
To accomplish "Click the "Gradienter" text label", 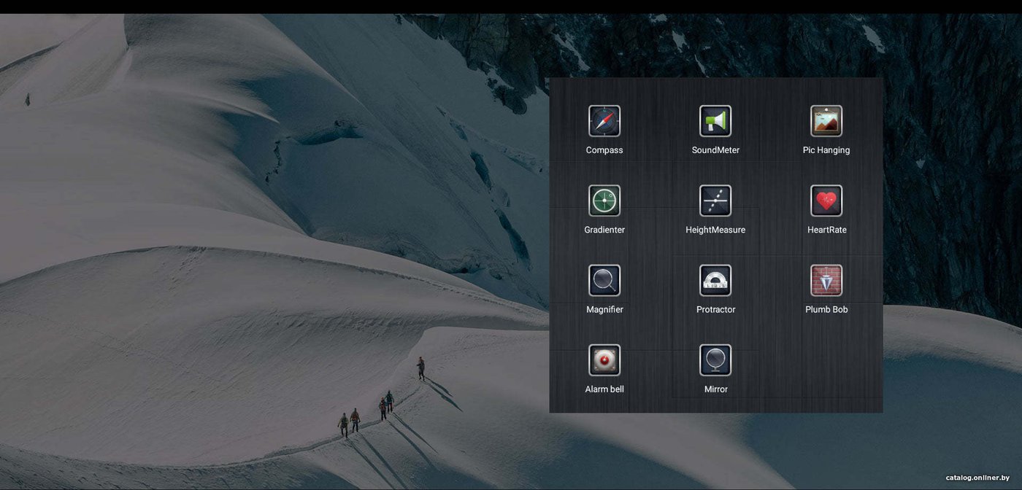I will [x=604, y=230].
